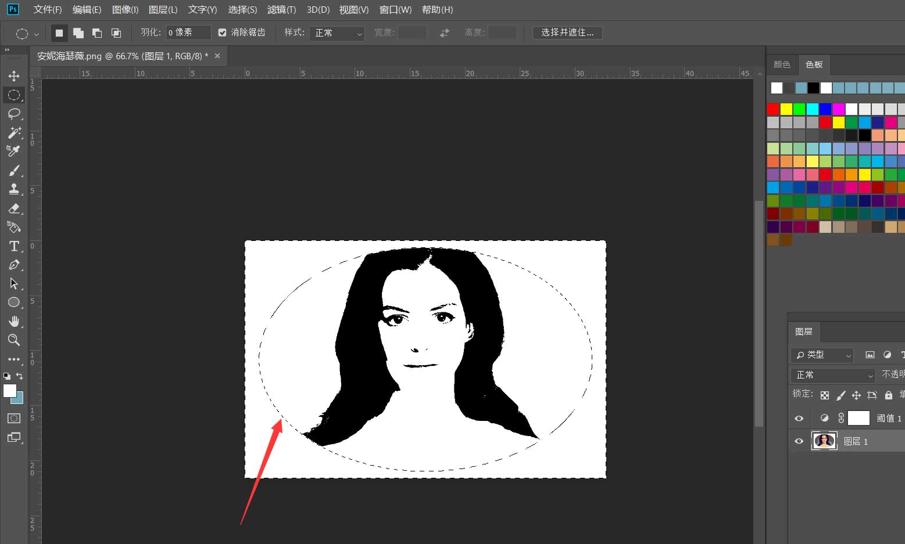Open the 滤镜 menu
Screen dimensions: 905x544
(x=281, y=10)
